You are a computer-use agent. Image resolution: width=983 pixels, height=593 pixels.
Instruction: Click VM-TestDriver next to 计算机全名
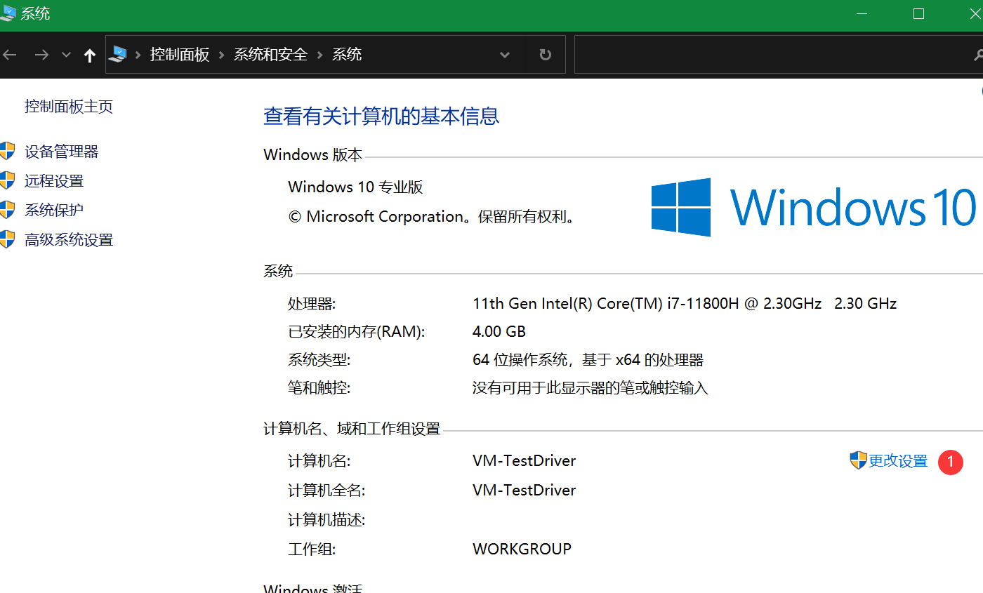point(525,490)
